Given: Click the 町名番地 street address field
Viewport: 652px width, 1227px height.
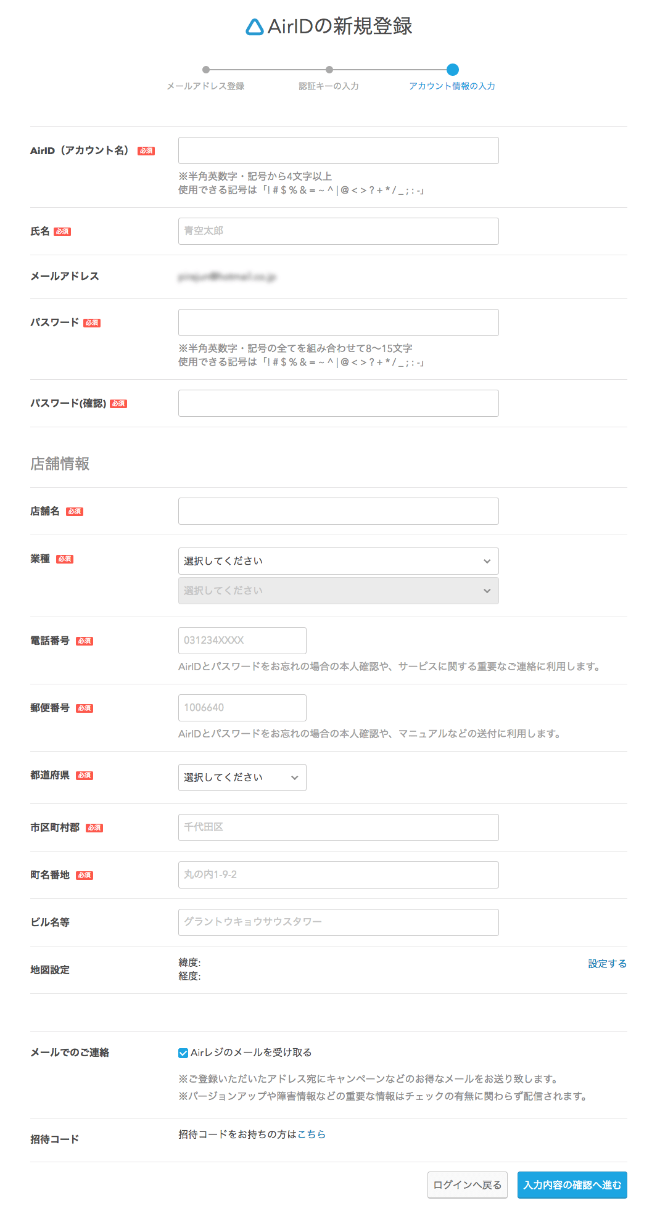Looking at the screenshot, I should coord(338,875).
